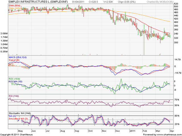Click the MACD (26d,12d) indicator label
The image size is (182, 136).
[x=18, y=57]
